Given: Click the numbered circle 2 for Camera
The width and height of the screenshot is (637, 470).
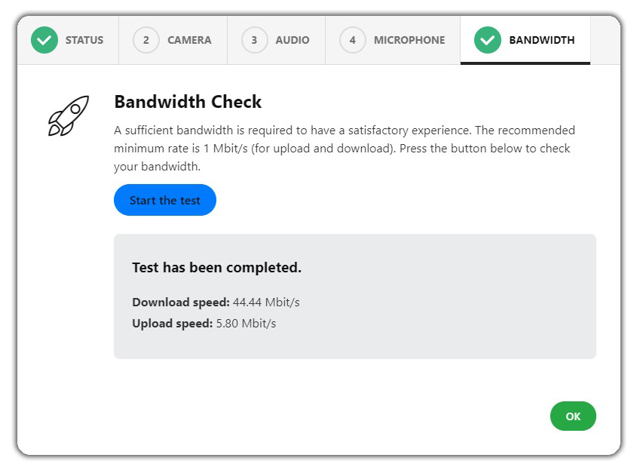Looking at the screenshot, I should pos(145,40).
